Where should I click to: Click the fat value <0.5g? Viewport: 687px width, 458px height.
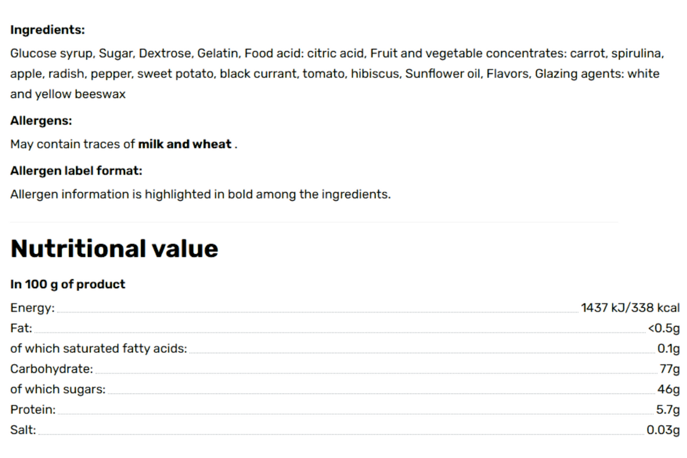click(664, 329)
